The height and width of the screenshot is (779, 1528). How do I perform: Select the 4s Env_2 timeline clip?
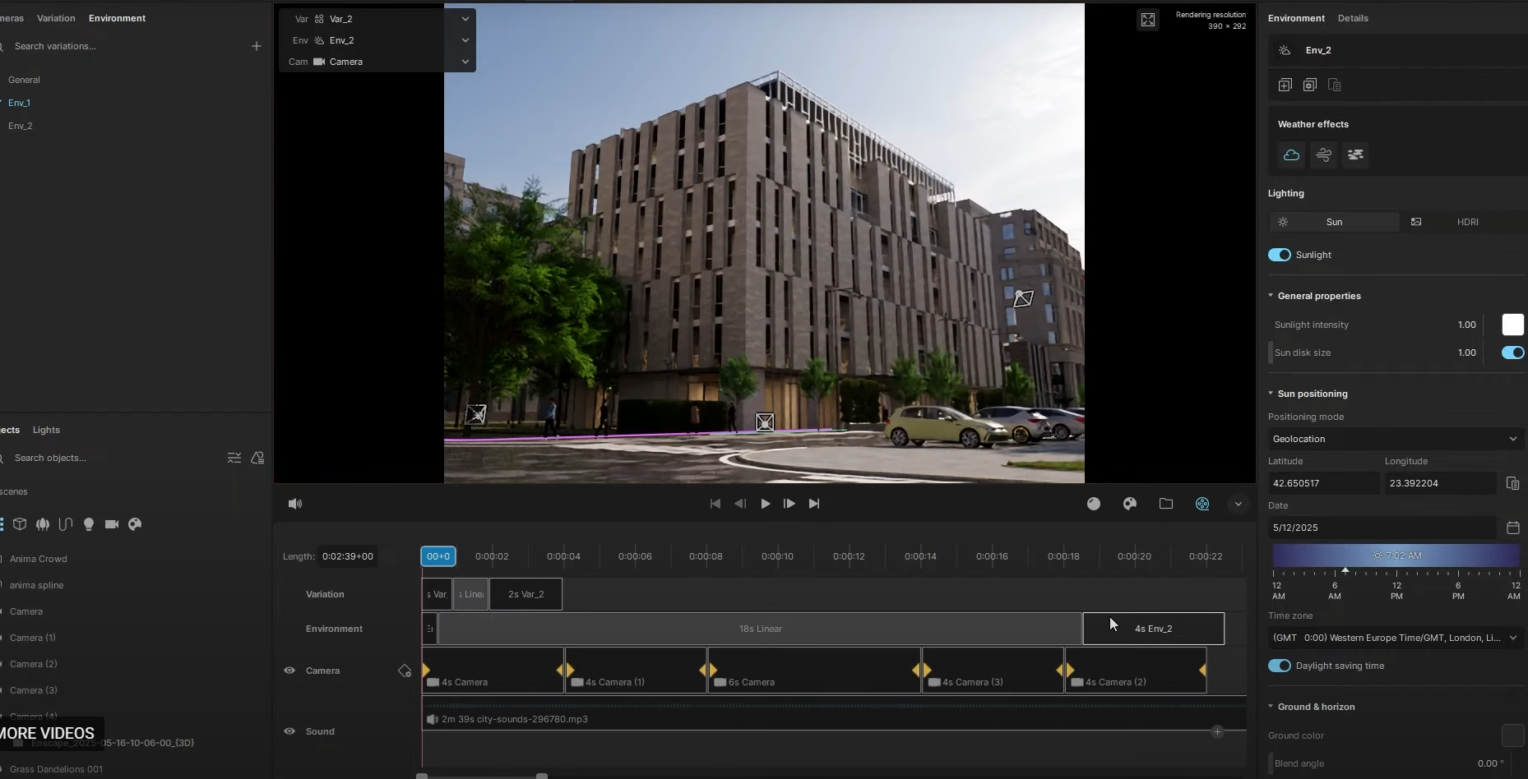point(1153,629)
